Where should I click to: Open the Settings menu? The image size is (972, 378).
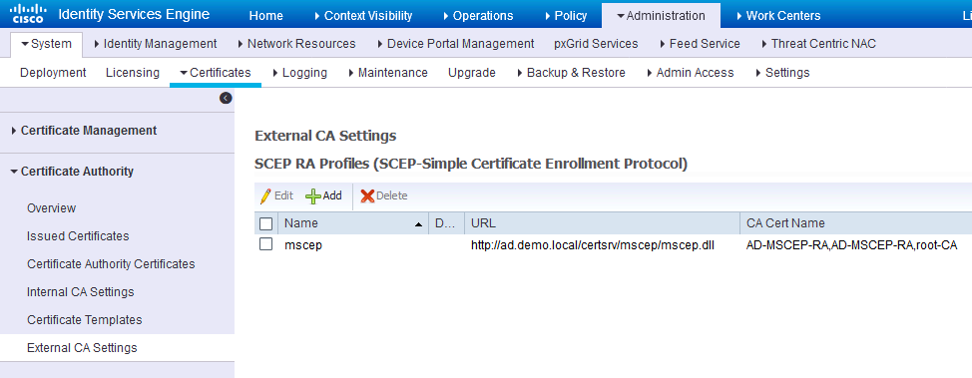click(782, 73)
